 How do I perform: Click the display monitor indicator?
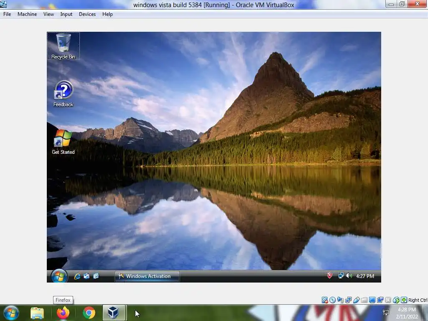(372, 300)
